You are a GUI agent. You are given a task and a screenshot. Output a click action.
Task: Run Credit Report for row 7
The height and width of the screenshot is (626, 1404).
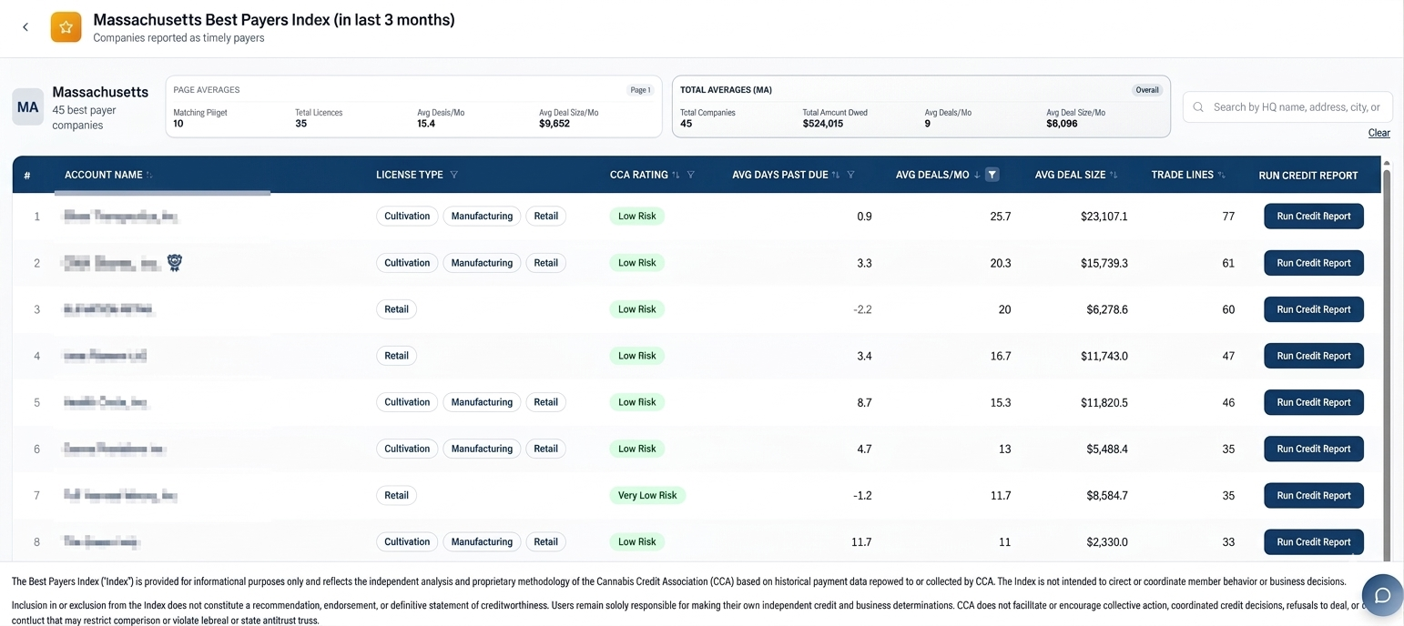1313,495
